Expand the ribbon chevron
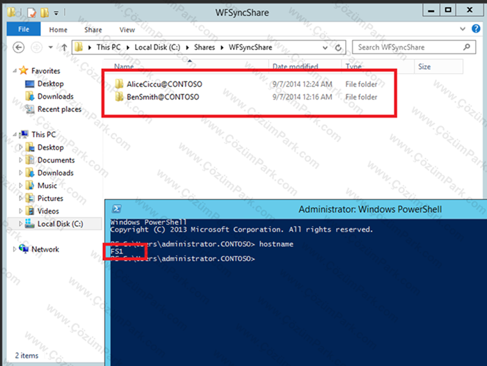The height and width of the screenshot is (366, 487). pyautogui.click(x=463, y=29)
